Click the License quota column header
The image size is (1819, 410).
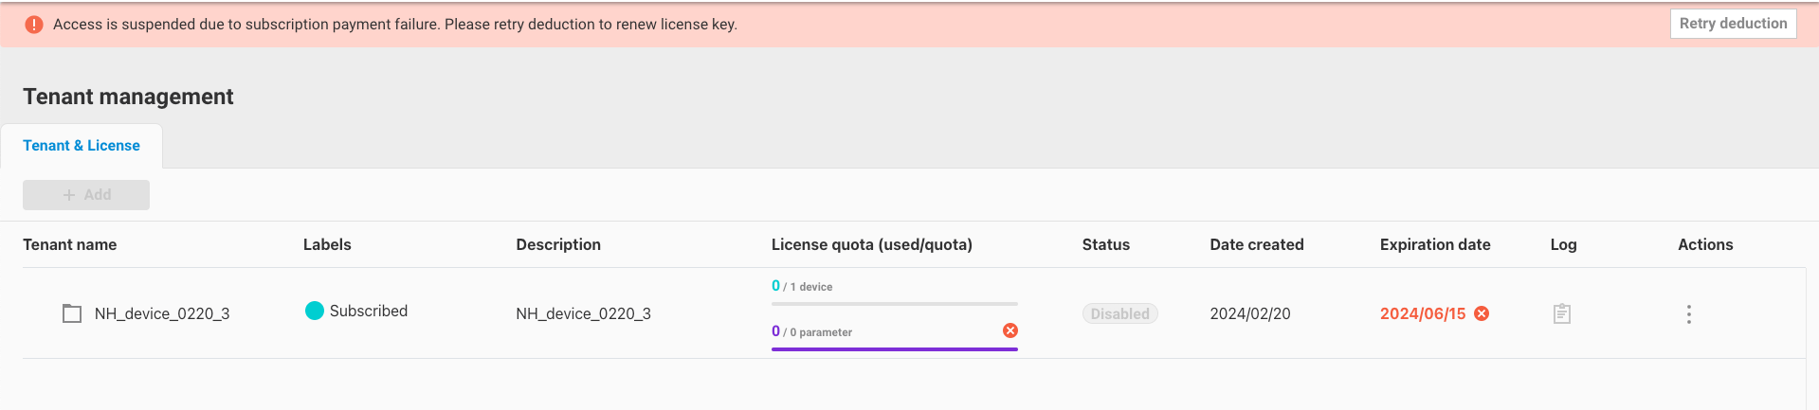coord(871,244)
